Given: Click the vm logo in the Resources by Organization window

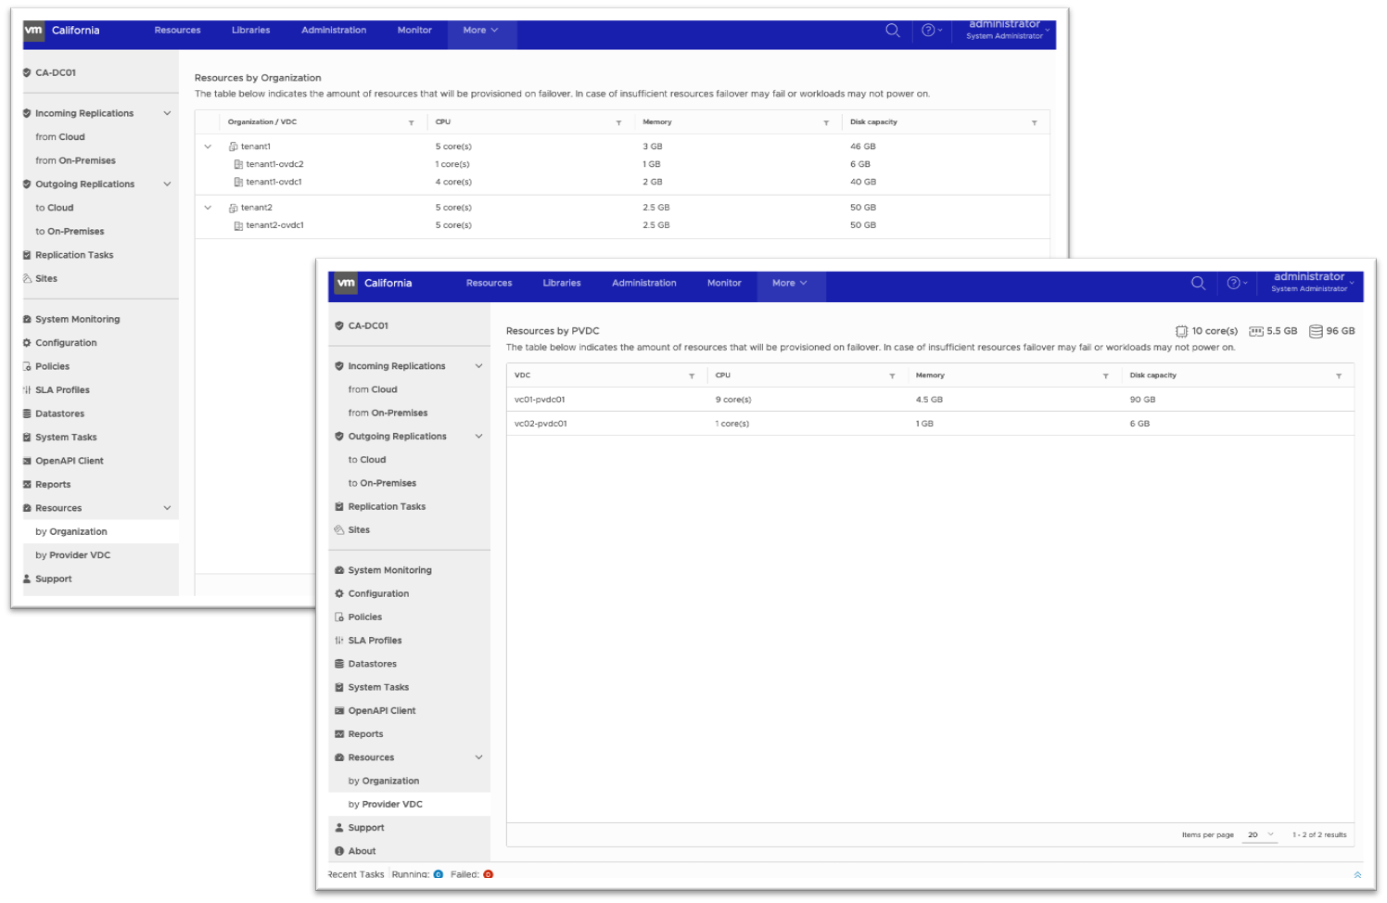Looking at the screenshot, I should click(33, 30).
